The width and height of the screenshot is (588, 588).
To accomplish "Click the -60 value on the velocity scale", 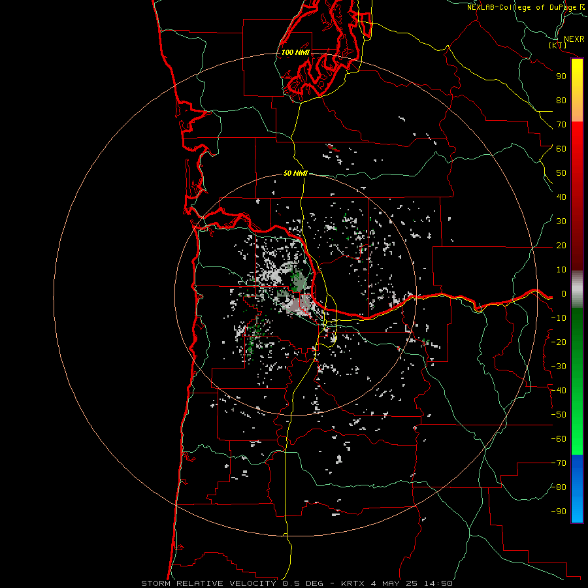I will [x=559, y=439].
